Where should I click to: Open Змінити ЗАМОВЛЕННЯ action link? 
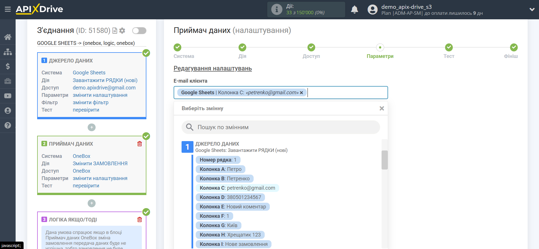tap(100, 164)
